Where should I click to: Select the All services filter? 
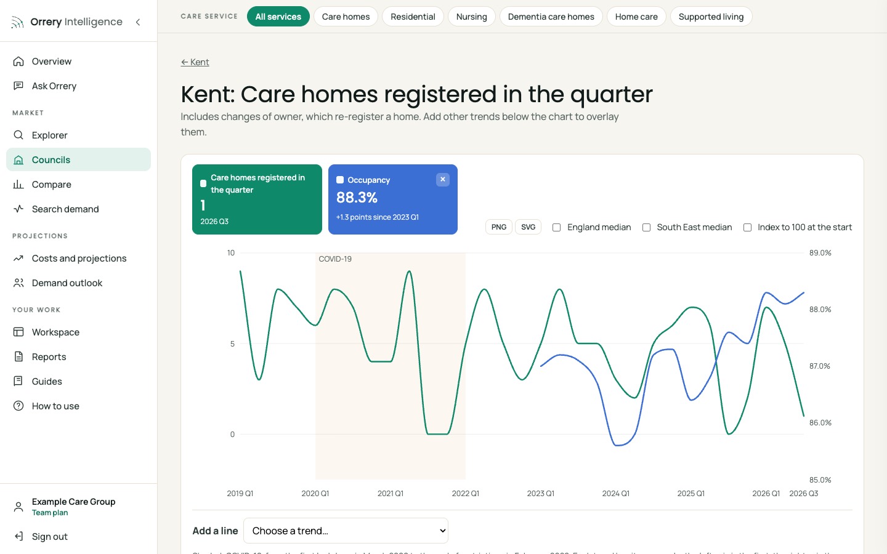[278, 17]
